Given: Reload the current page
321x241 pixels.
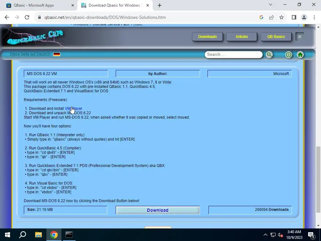Looking at the screenshot, I should 27,18.
